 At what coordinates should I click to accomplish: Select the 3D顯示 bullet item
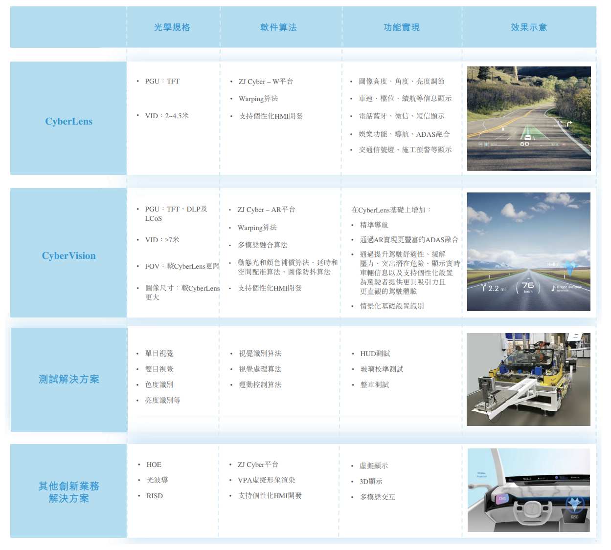pyautogui.click(x=371, y=482)
